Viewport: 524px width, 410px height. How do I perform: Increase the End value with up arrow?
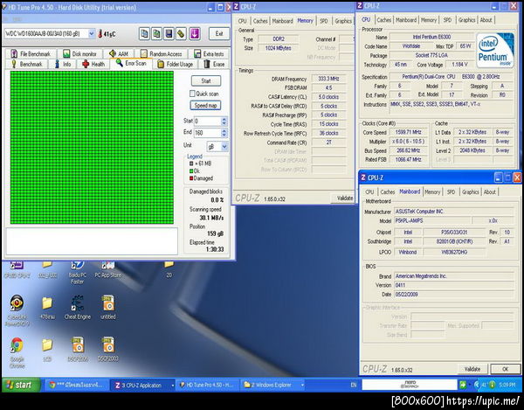point(224,131)
